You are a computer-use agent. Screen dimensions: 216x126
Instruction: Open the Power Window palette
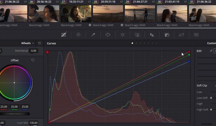[108, 35]
